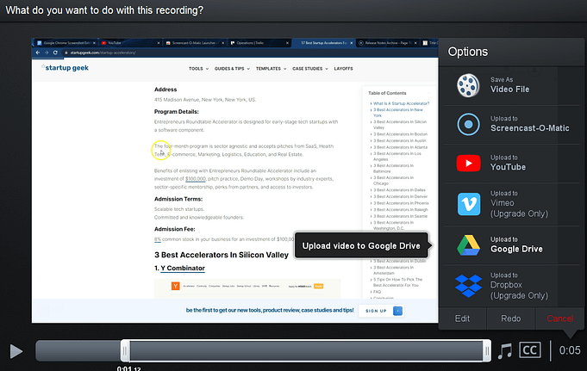This screenshot has width=587, height=371.
Task: Select Operations Trello tab in preview
Action: click(x=259, y=43)
